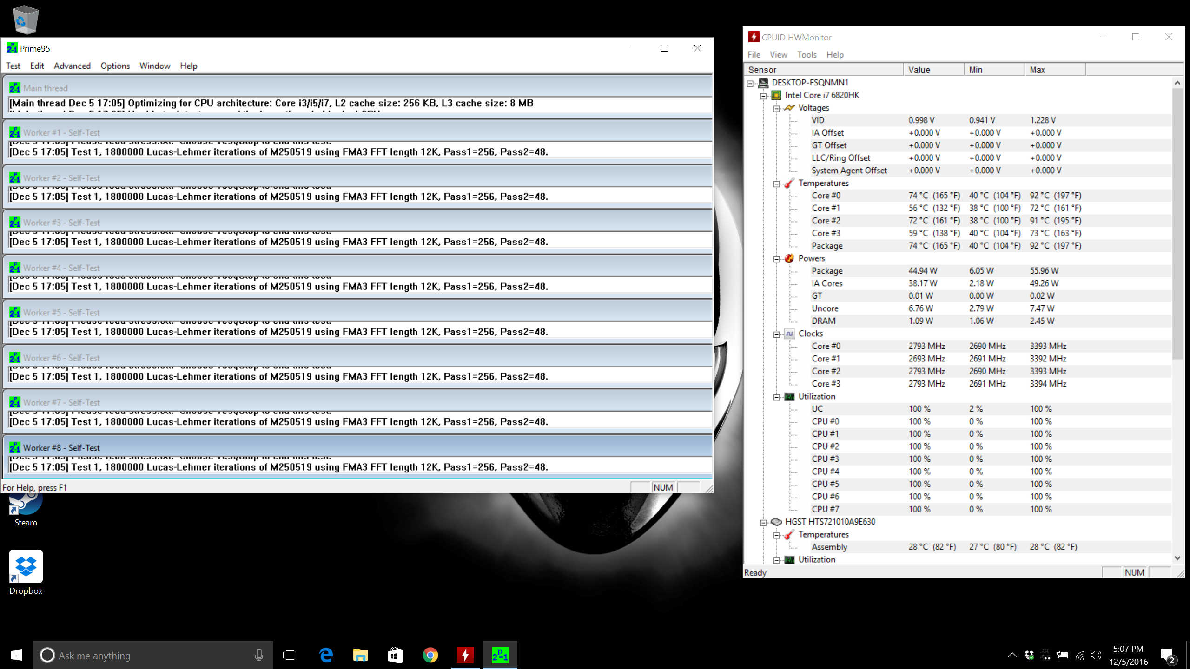This screenshot has height=669, width=1190.
Task: Open the File menu in HWMonitor
Action: click(754, 54)
